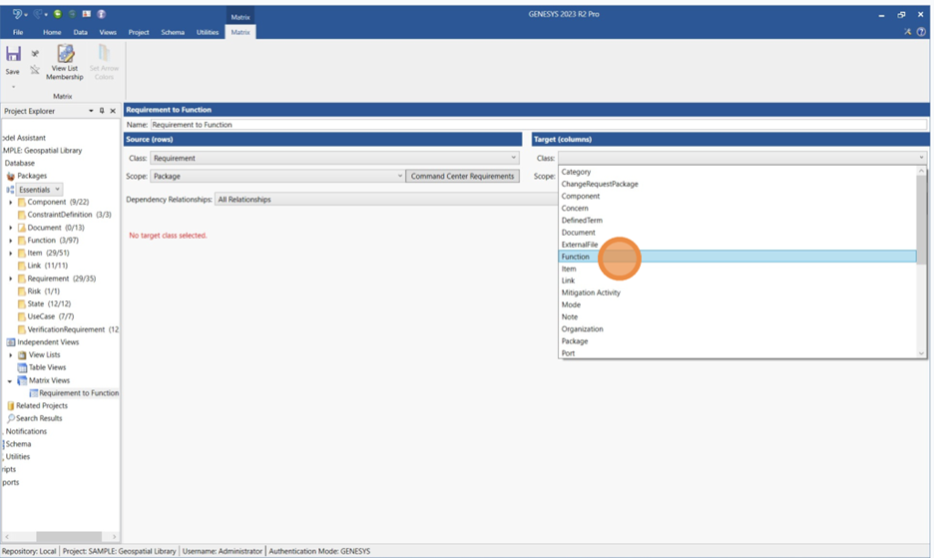Open the Essentials filter dropdown
The width and height of the screenshot is (934, 558).
(x=39, y=190)
